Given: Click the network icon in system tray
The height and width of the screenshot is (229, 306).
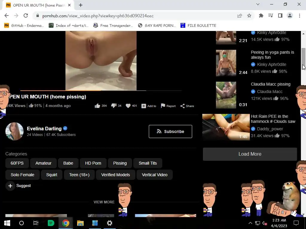Looking at the screenshot, I should pyautogui.click(x=257, y=223).
